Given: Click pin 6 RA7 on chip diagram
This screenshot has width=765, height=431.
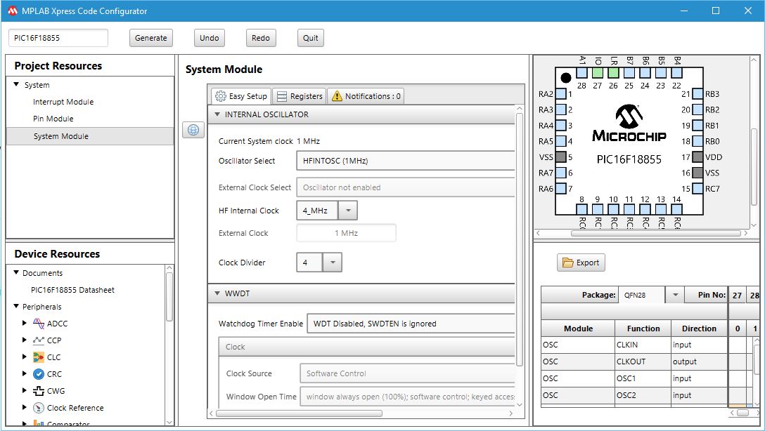Looking at the screenshot, I should 561,173.
